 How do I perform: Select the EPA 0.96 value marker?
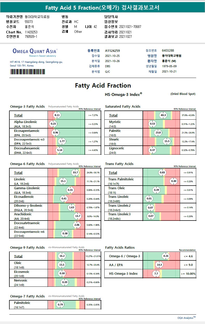click(x=56, y=132)
